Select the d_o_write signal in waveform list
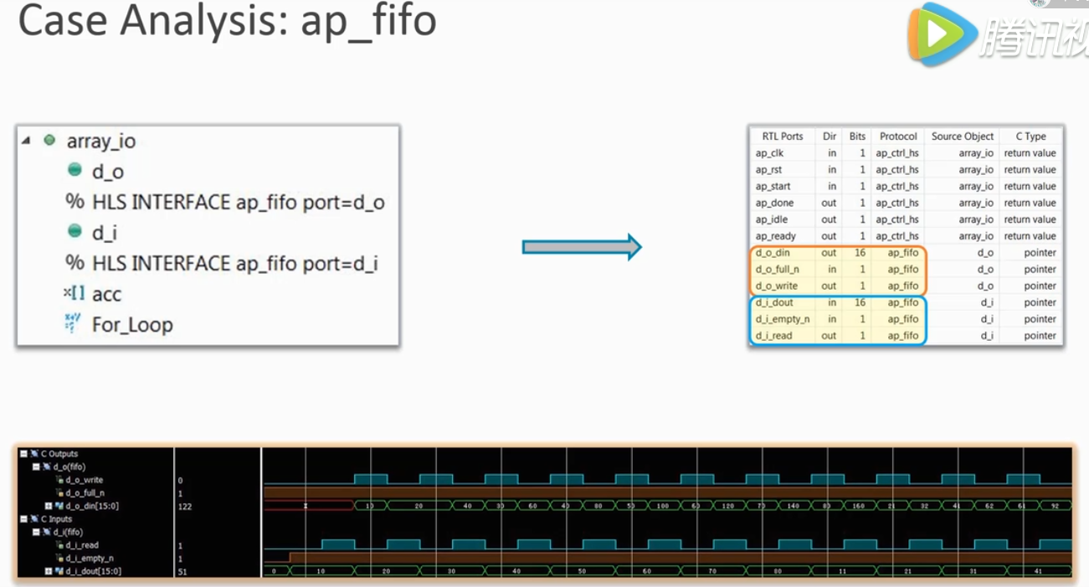Screen dimensions: 1089x587 click(x=83, y=480)
